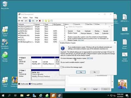
Task: Open the Action menu
Action: pyautogui.click(x=25, y=18)
